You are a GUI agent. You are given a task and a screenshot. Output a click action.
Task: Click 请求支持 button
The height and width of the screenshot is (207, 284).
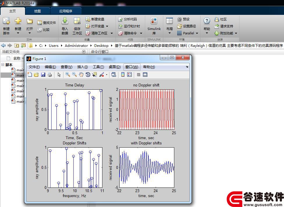224,26
